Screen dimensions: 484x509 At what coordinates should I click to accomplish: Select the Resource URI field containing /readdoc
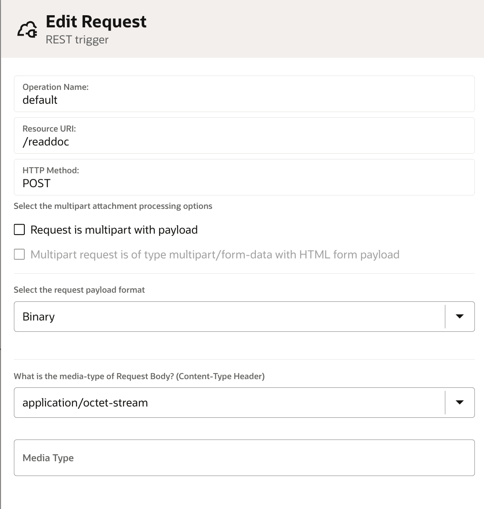244,136
